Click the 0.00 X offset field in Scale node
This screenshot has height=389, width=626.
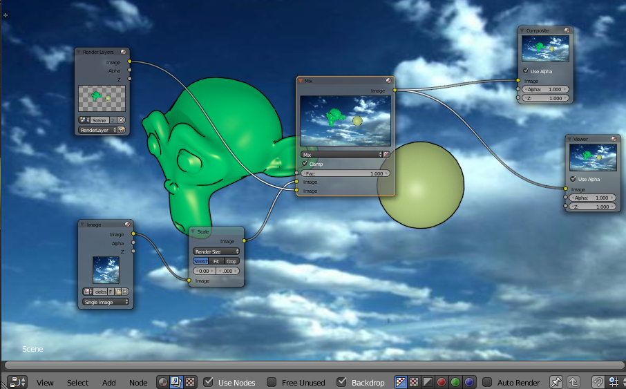205,271
